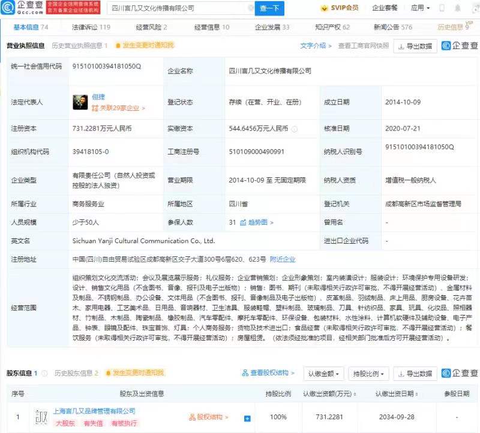
Task: Click 发生变更时通知我 beside 历史股东信息
Action: pyautogui.click(x=135, y=373)
